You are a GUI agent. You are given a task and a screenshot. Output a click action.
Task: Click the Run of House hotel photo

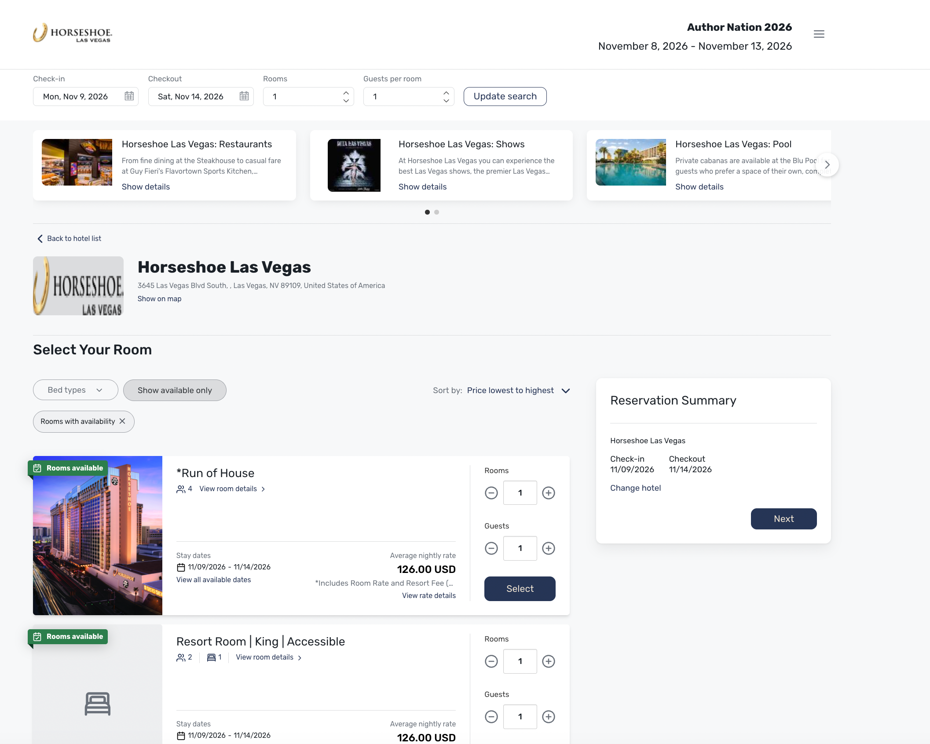coord(98,536)
